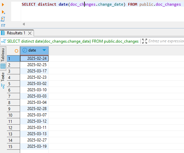Select row number 10 header
This screenshot has height=153, width=184.
(14, 115)
